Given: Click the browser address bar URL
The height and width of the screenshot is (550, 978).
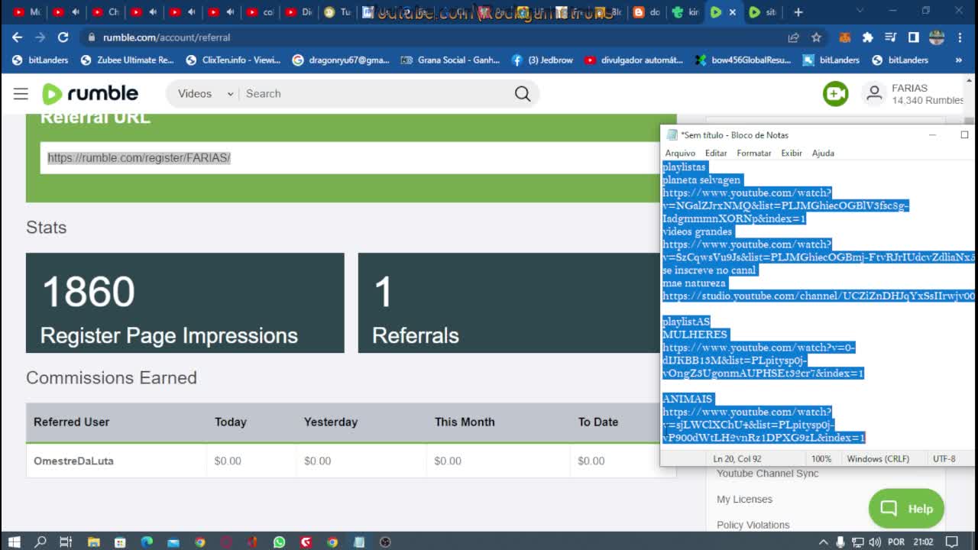Looking at the screenshot, I should click(x=167, y=37).
